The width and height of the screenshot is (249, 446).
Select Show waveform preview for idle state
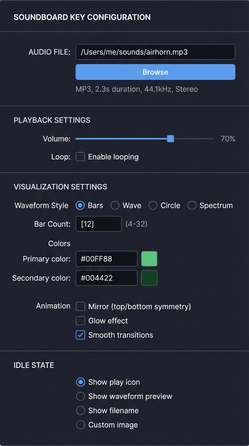tap(80, 396)
